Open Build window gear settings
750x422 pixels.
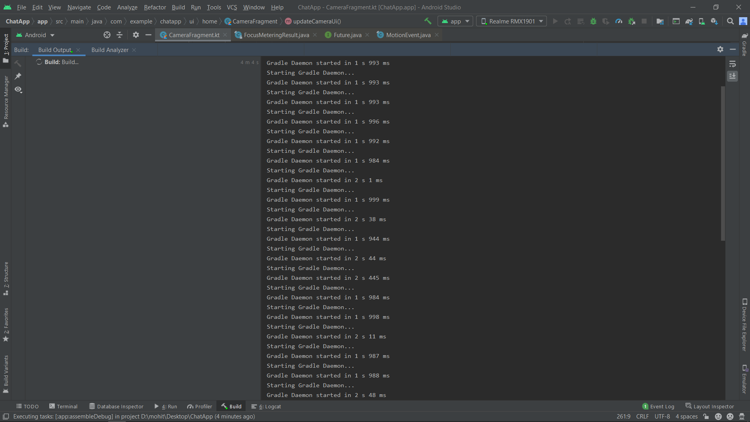[720, 49]
